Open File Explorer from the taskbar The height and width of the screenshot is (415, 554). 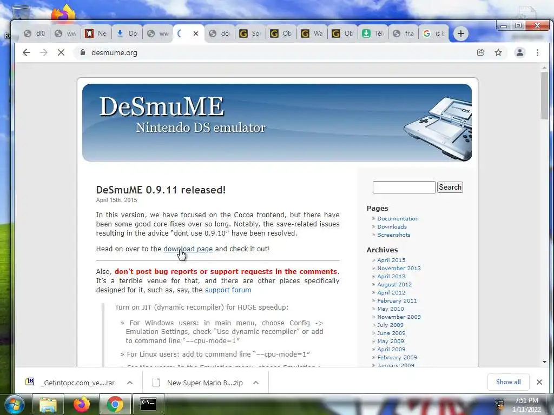click(x=48, y=404)
